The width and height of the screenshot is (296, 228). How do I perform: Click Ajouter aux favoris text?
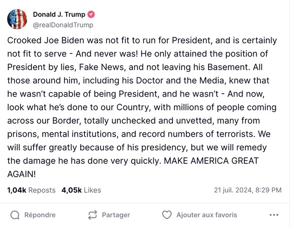pyautogui.click(x=206, y=215)
